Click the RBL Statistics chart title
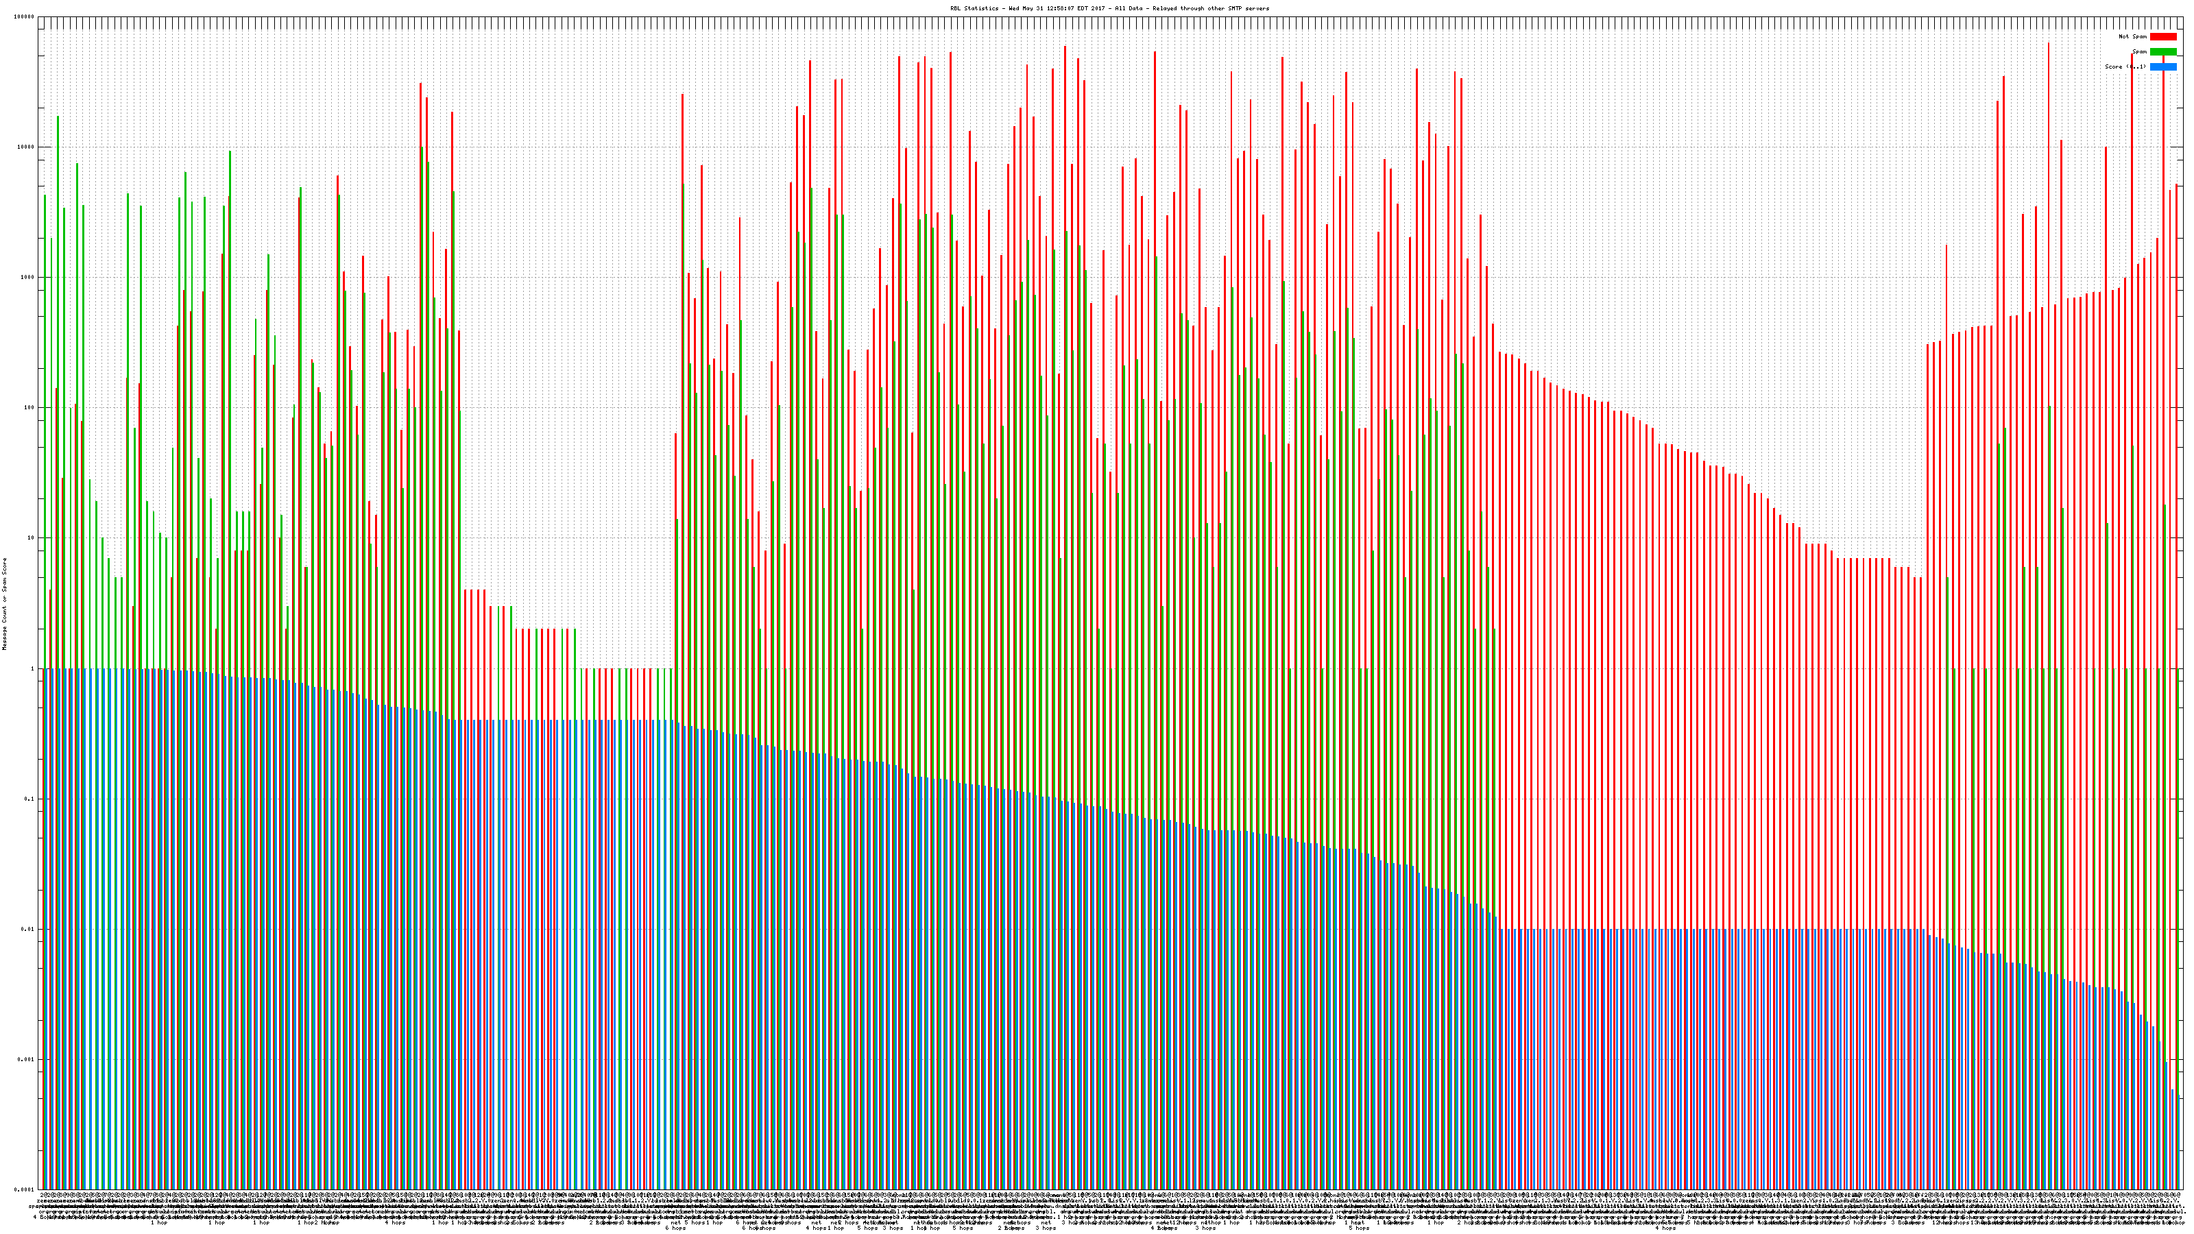 [x=1109, y=8]
